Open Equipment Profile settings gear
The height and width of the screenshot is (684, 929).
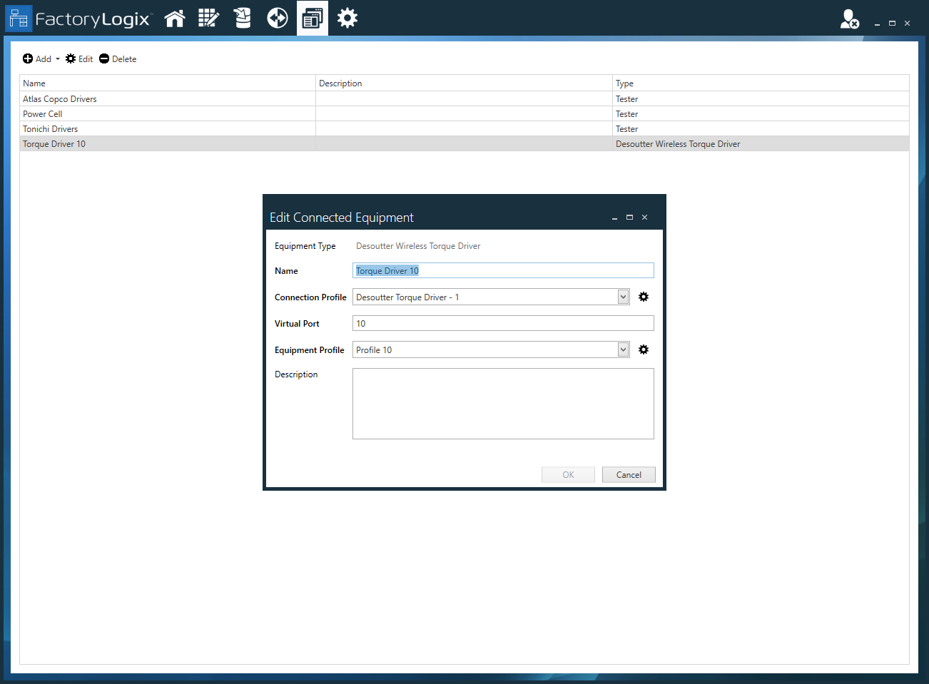click(644, 349)
